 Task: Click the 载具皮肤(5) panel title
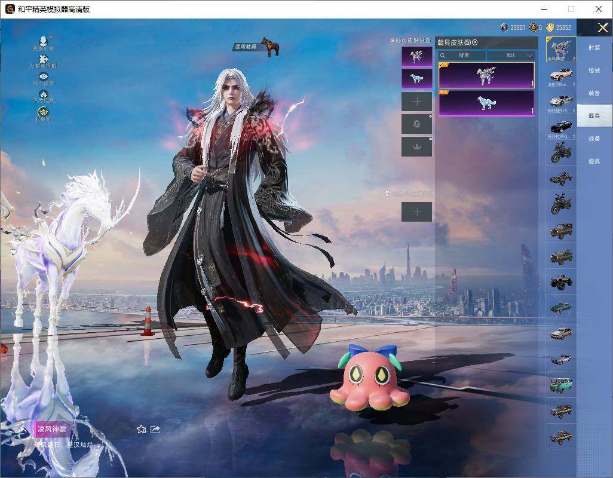(x=454, y=42)
